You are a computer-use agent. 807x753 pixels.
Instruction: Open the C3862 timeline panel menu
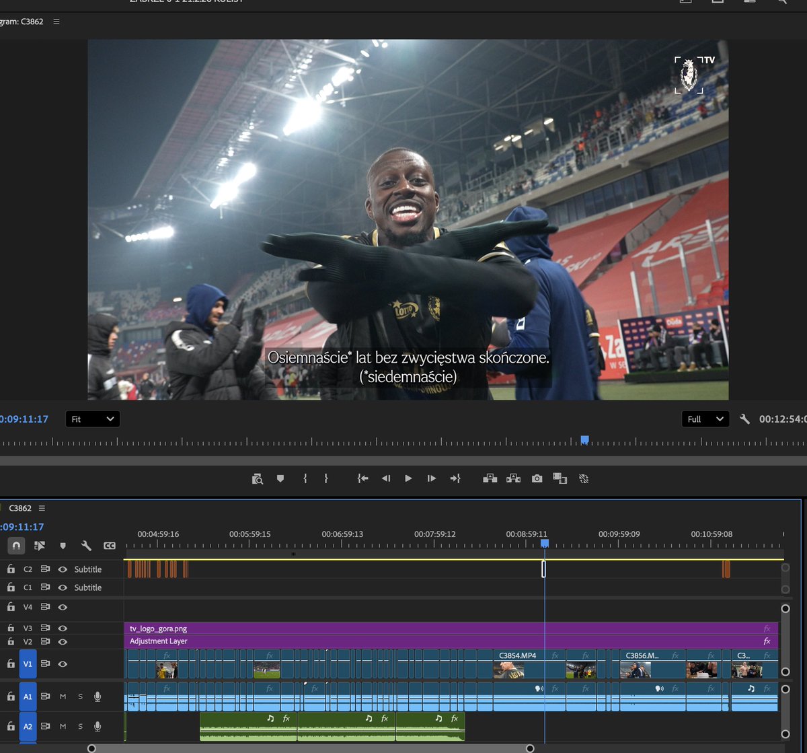42,508
